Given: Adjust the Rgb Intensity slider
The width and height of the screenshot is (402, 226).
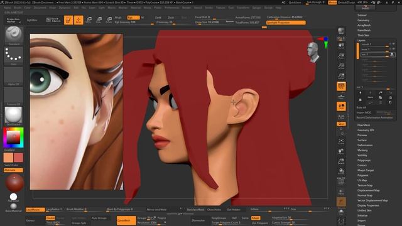Looking at the screenshot, I should pos(134,23).
